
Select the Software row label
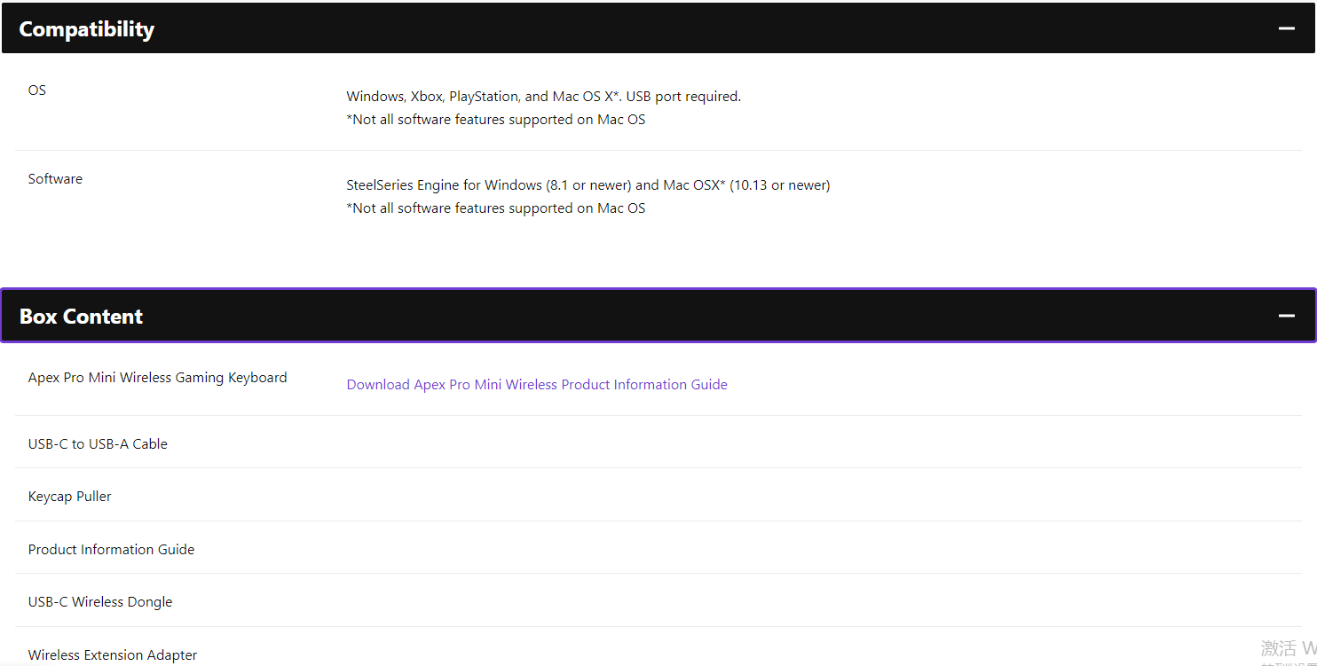point(55,179)
